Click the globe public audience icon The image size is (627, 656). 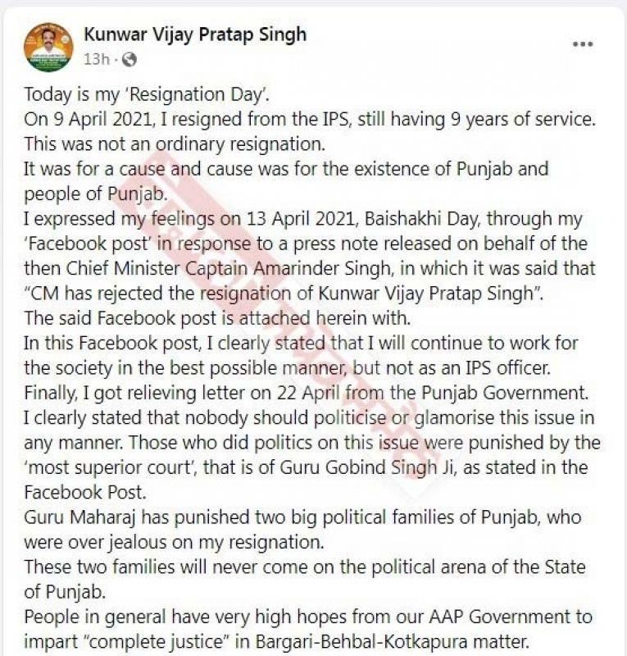click(x=129, y=59)
